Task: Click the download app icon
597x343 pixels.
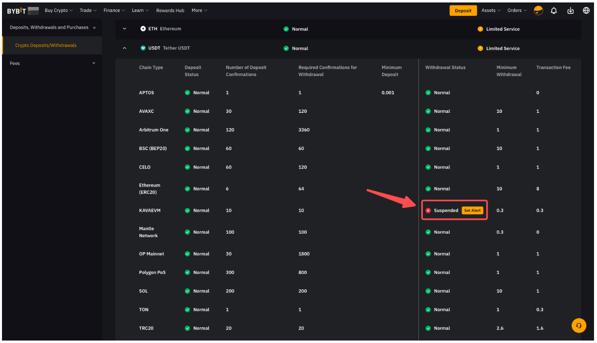Action: pos(570,10)
